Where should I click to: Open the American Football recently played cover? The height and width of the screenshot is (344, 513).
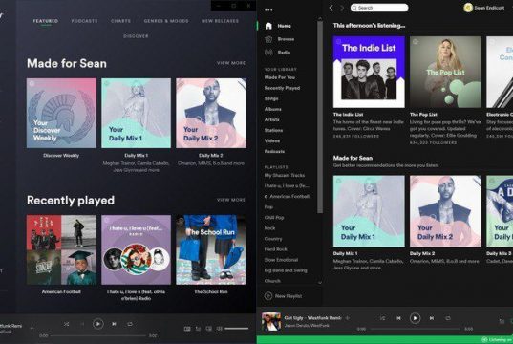61,249
